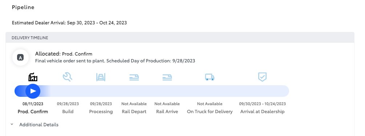Select the Arrival at Dealership label
This screenshot has height=136, width=365.
tap(262, 112)
